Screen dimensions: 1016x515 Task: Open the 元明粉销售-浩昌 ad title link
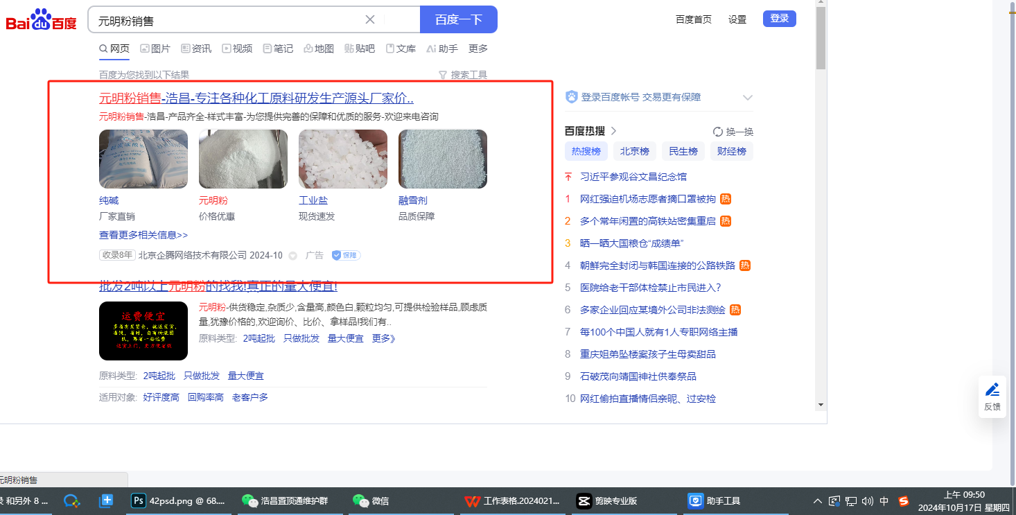click(256, 98)
